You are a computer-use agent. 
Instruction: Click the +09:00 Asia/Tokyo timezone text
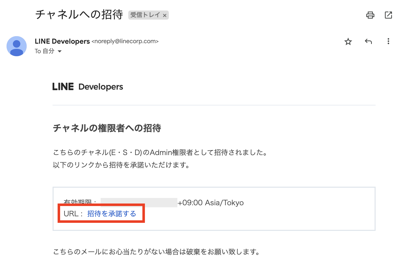(x=211, y=203)
